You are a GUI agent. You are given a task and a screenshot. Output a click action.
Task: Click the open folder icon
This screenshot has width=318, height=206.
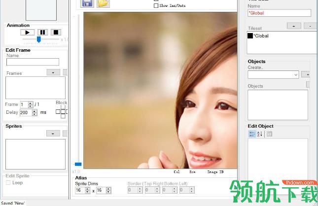point(103,3)
